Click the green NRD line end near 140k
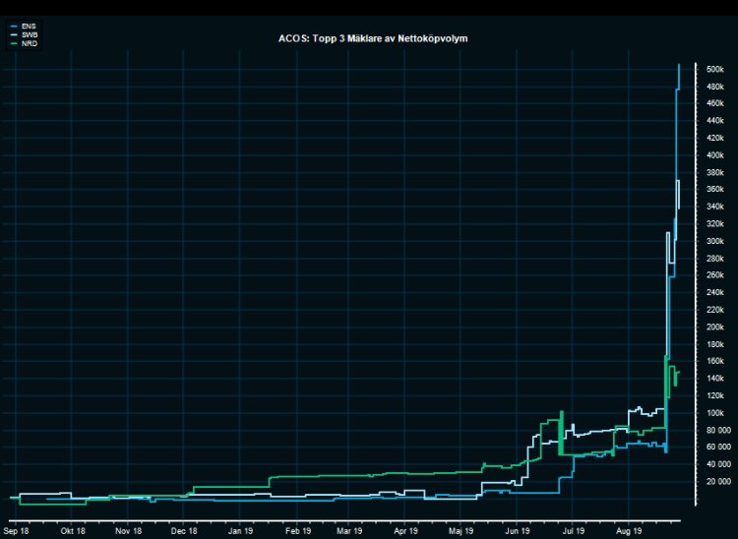Image resolution: width=738 pixels, height=539 pixels. point(678,373)
